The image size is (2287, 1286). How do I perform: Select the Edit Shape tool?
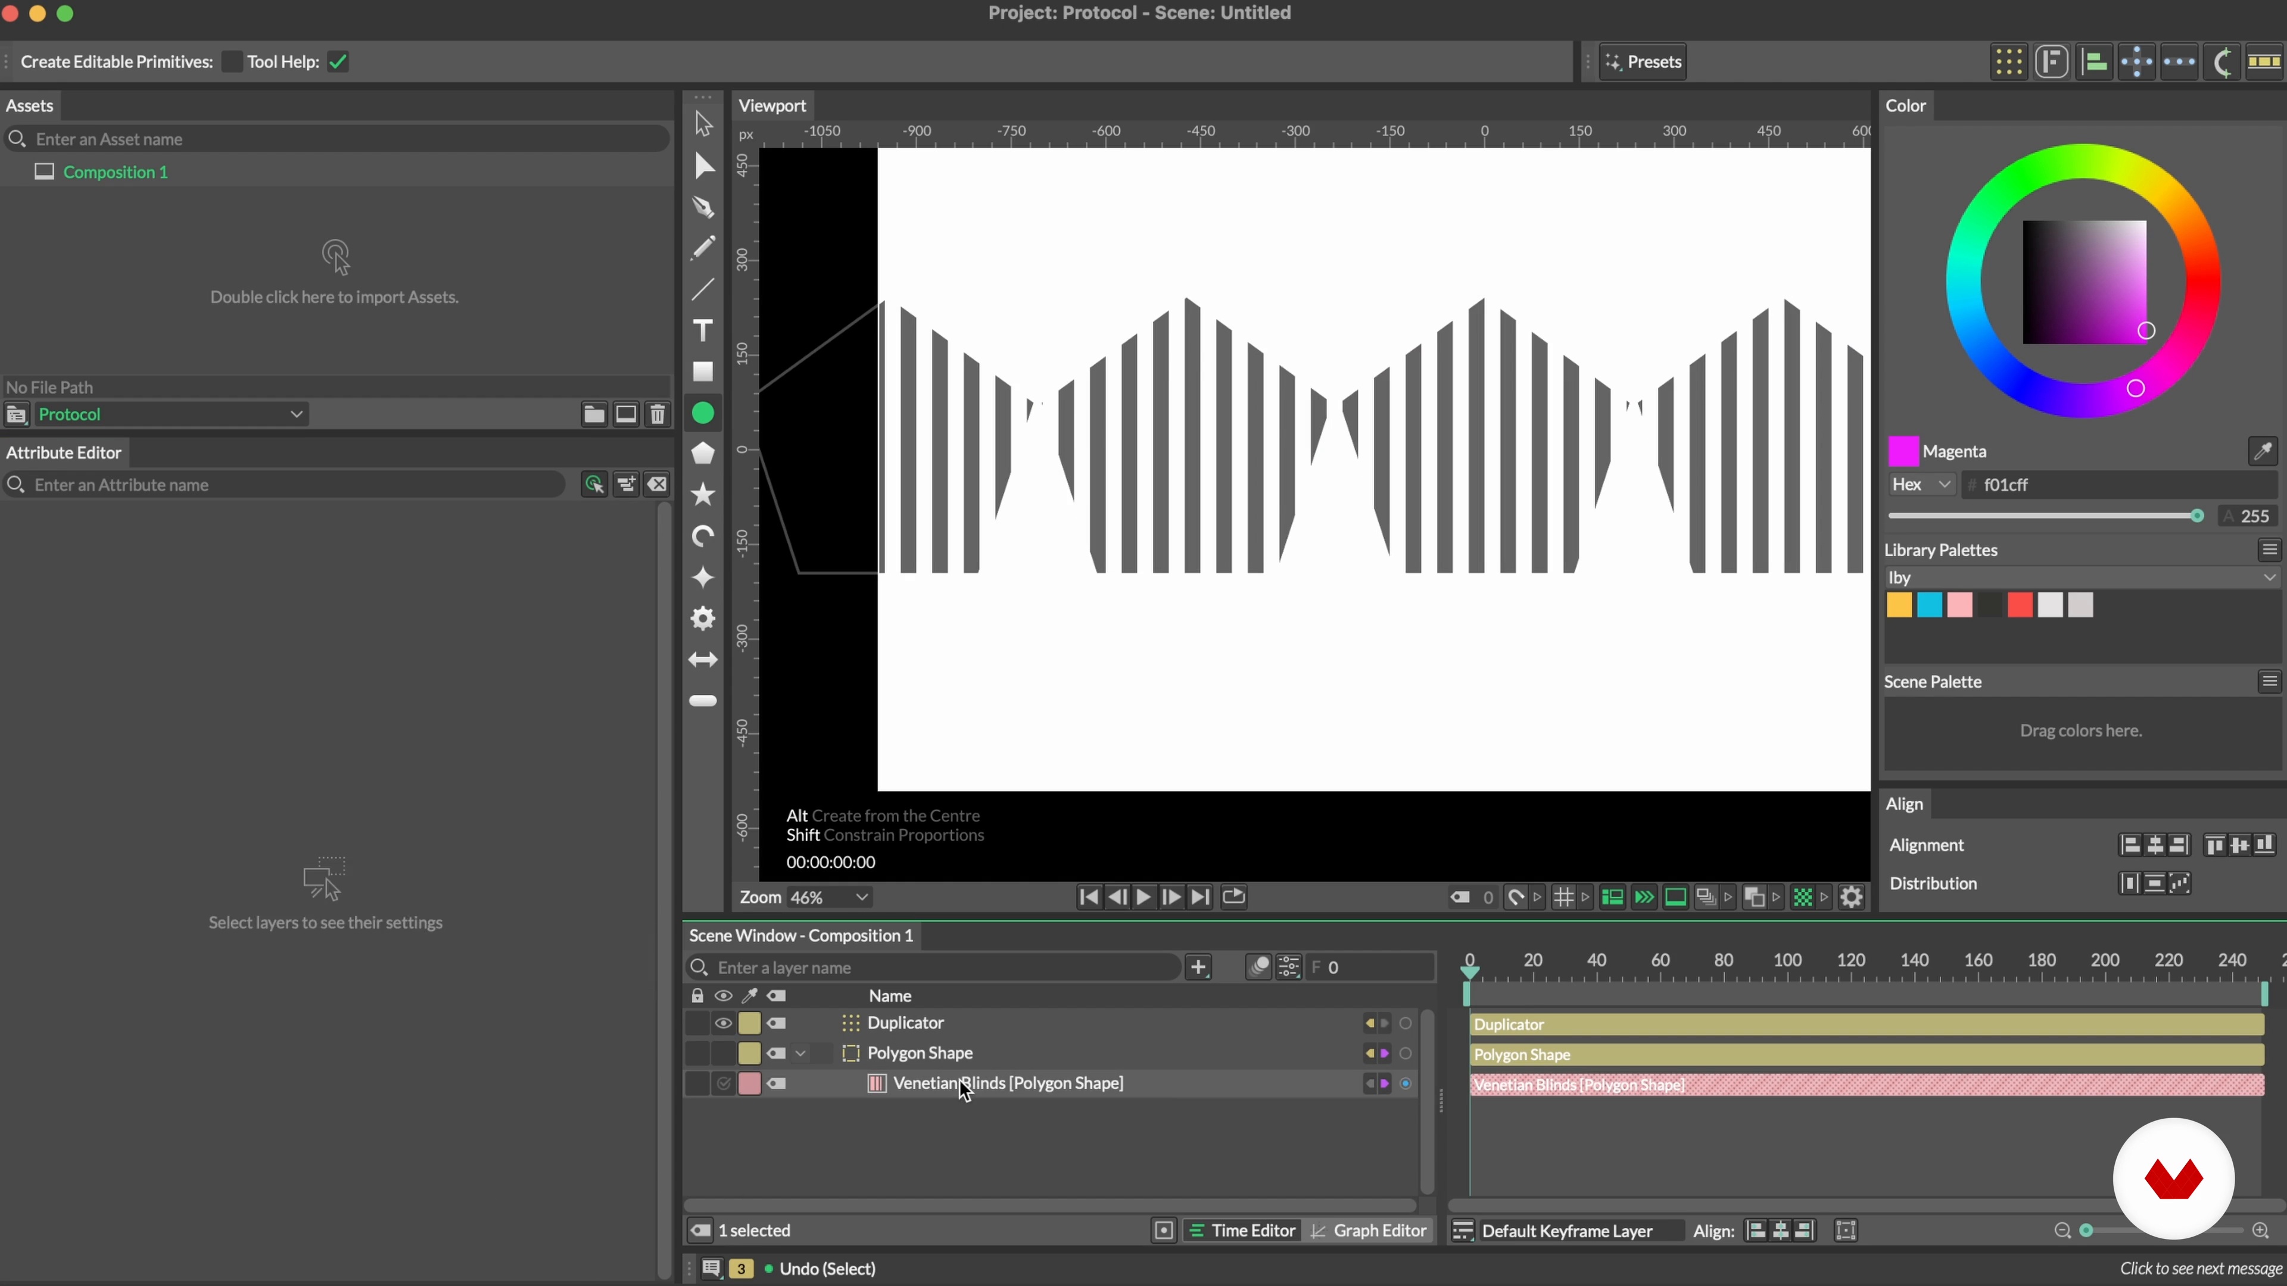(703, 166)
